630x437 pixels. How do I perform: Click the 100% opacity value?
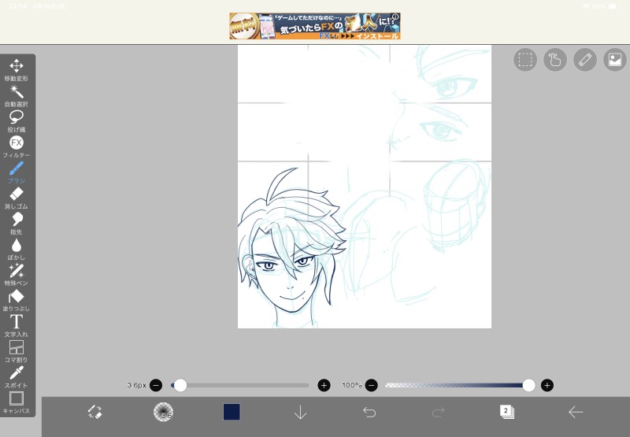(351, 385)
